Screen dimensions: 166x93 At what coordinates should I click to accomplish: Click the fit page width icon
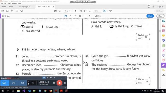coord(104,11)
